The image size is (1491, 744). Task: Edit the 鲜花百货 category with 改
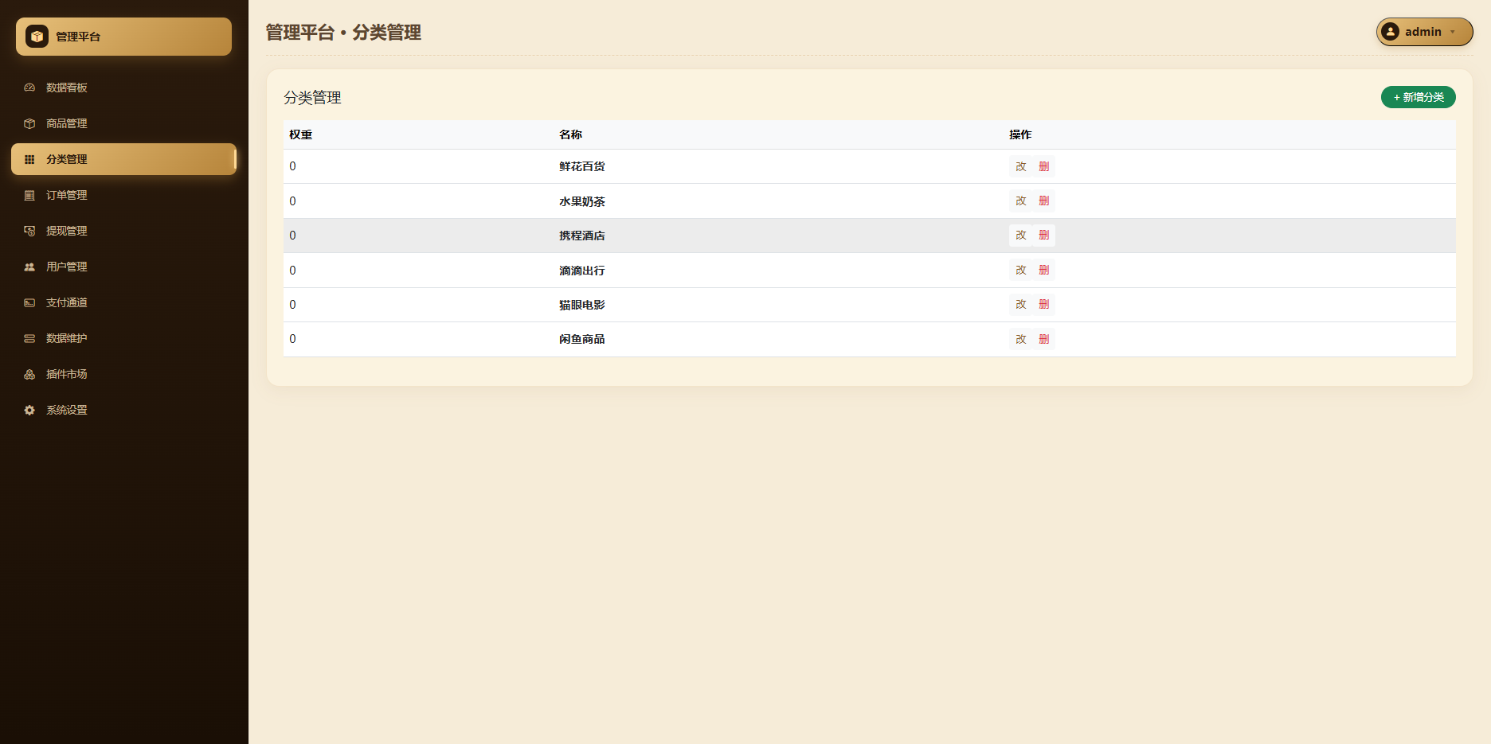tap(1021, 166)
